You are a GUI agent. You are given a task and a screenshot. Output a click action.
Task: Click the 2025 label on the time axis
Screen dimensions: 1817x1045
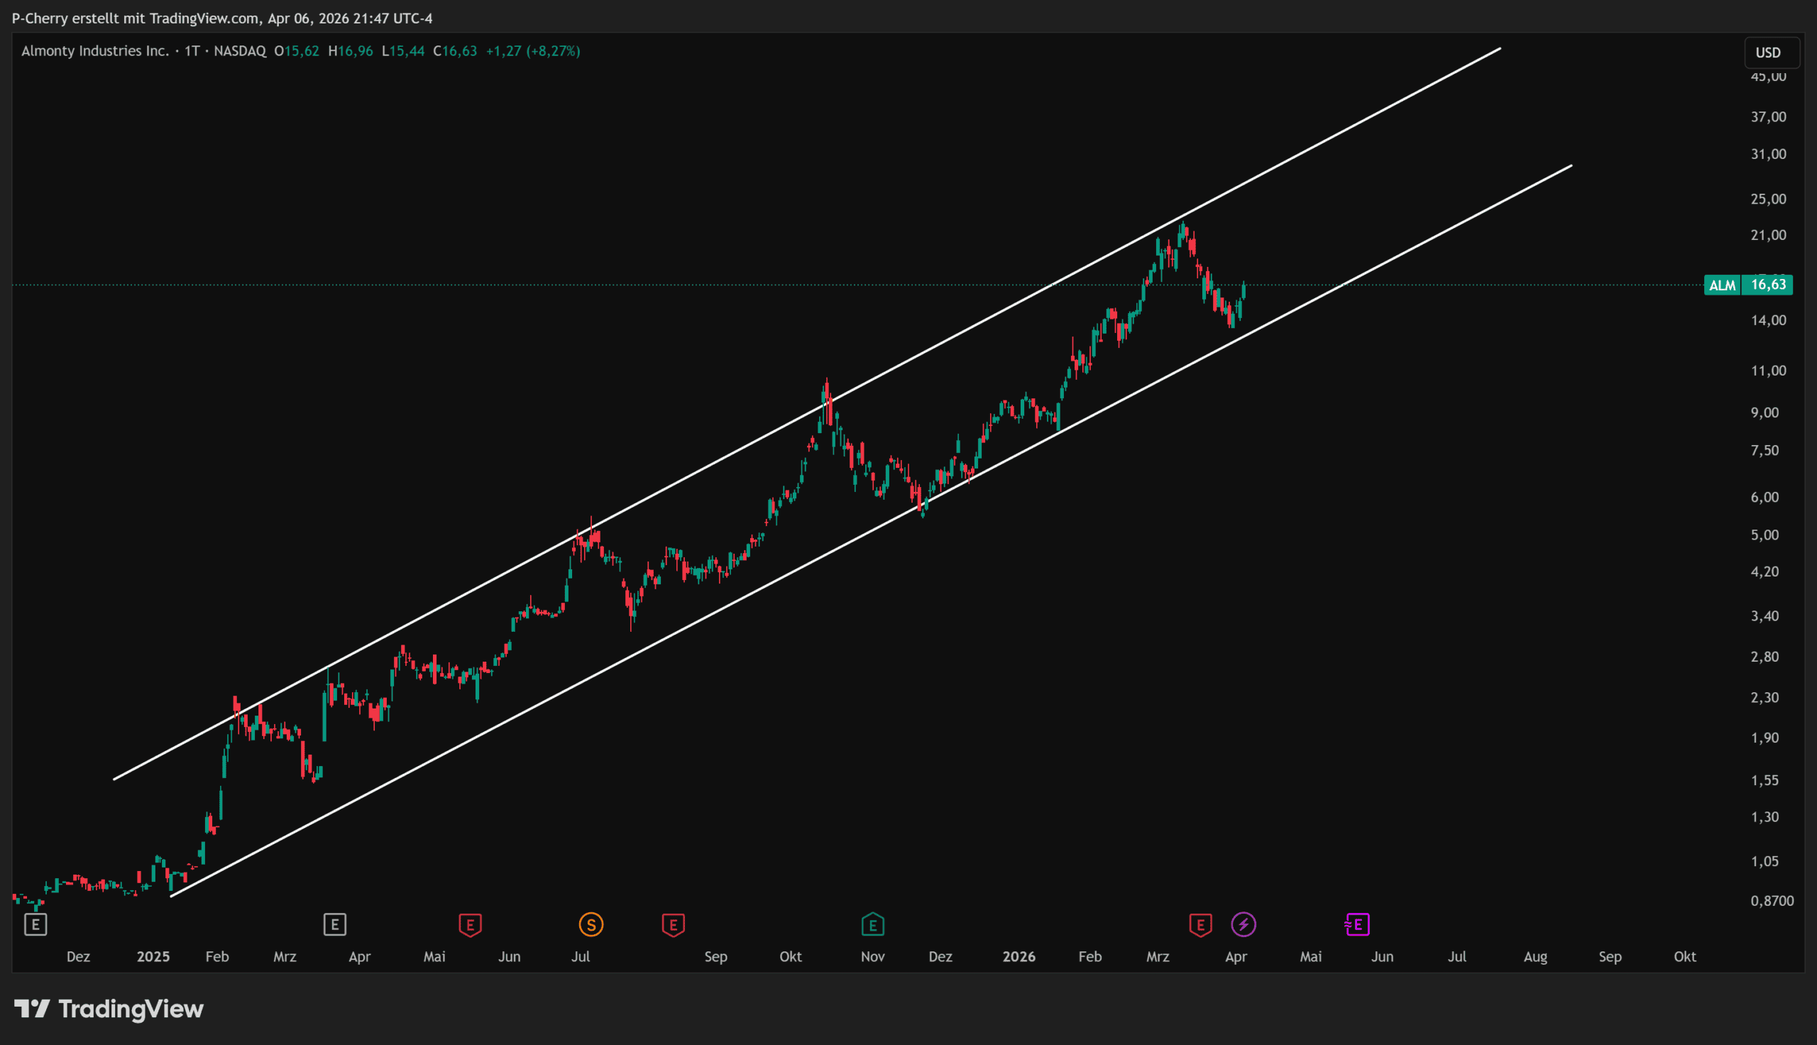153,957
